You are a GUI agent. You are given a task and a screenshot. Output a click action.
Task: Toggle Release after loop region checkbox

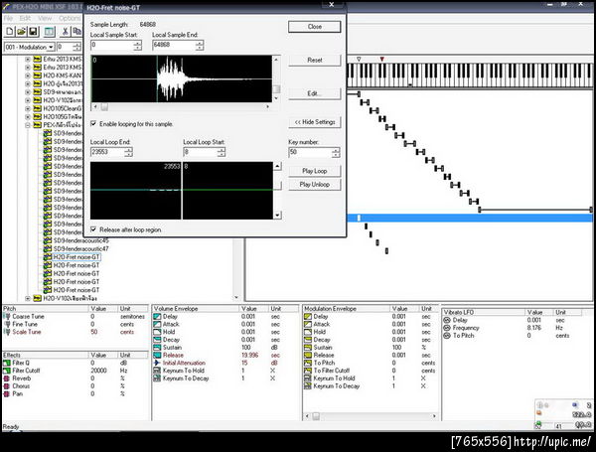click(93, 229)
